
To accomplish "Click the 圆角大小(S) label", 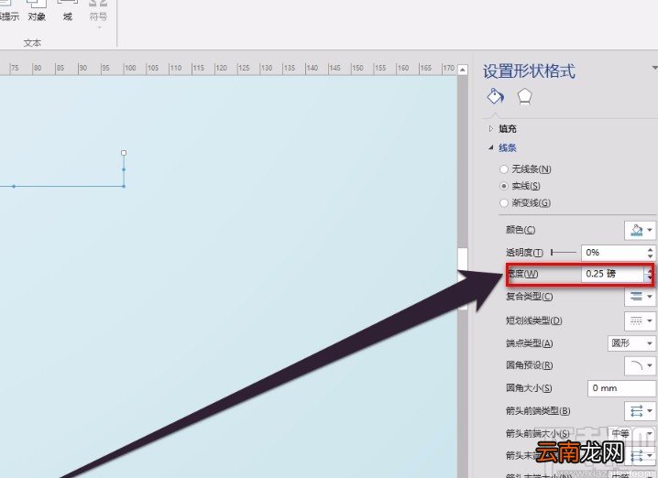I will coord(529,388).
